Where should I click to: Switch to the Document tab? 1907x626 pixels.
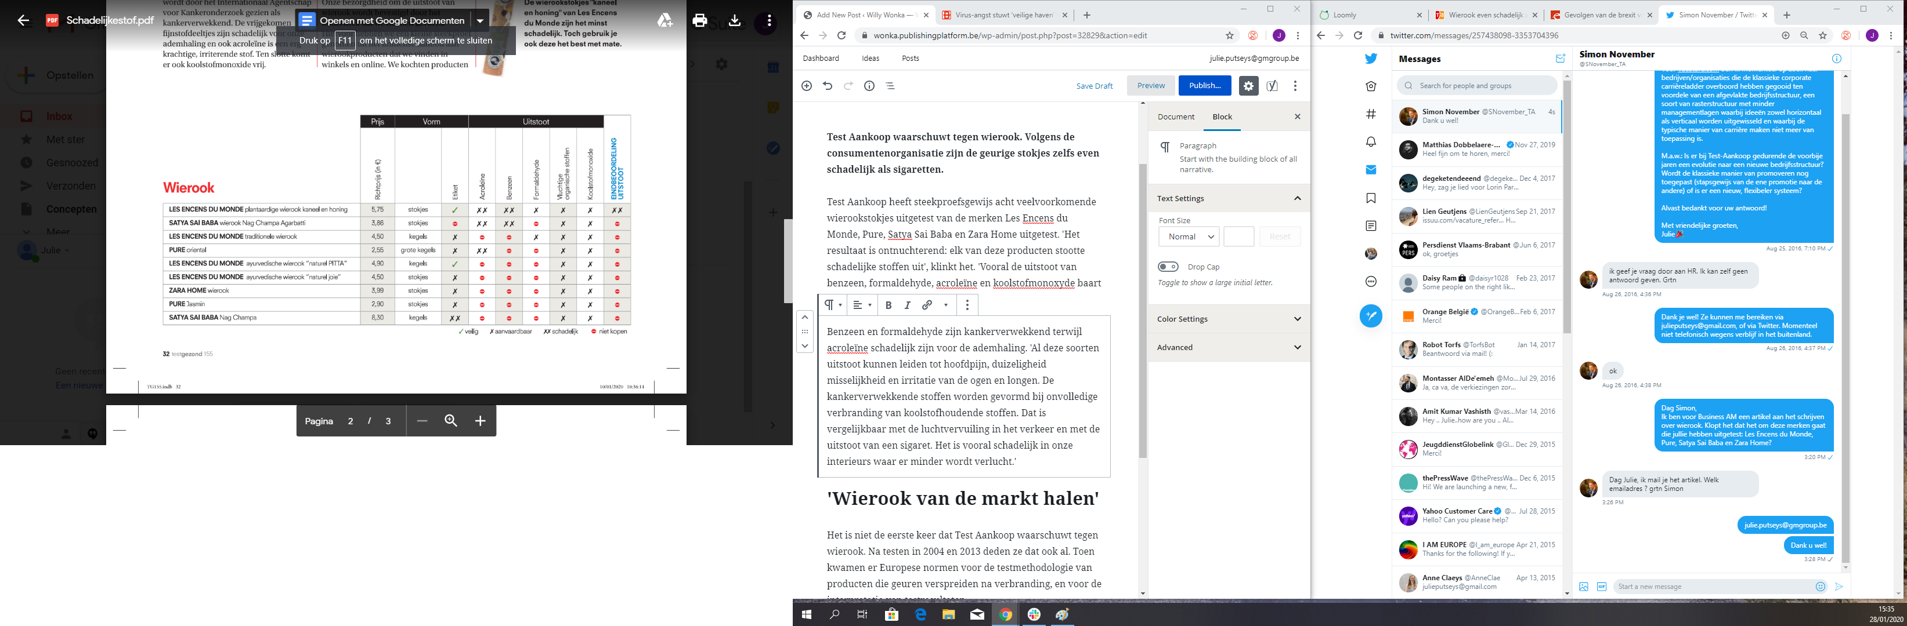click(x=1176, y=117)
